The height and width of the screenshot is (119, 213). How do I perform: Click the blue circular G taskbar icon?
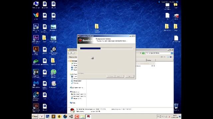[x=65, y=116]
